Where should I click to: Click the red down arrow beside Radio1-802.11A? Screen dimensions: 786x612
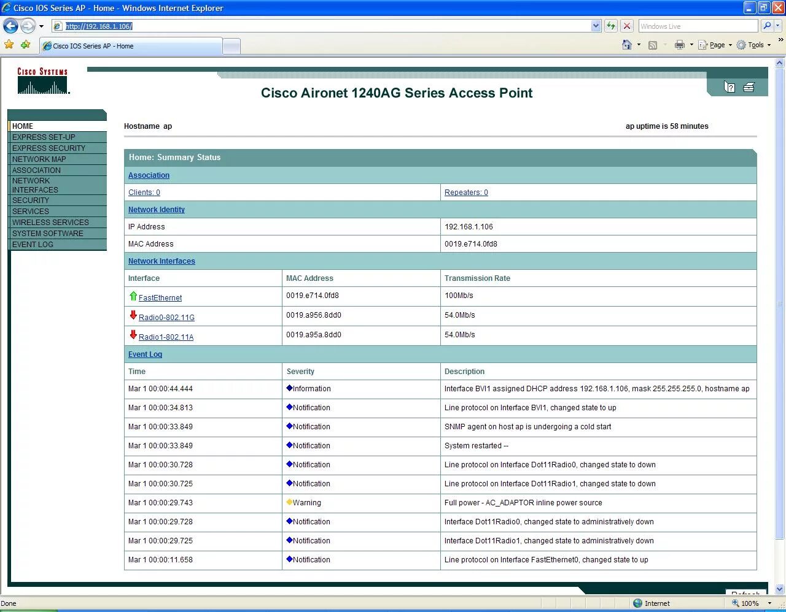[x=133, y=335]
